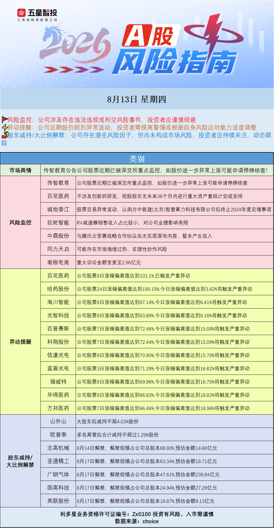Click the 8月14日解禁 row for 志高机械

point(147,448)
